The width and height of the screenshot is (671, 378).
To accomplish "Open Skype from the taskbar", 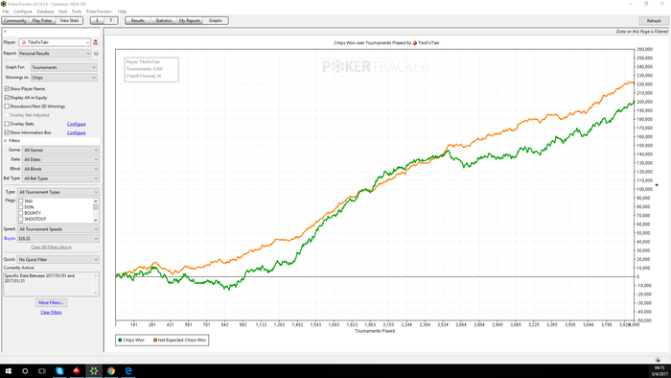I will pos(59,370).
